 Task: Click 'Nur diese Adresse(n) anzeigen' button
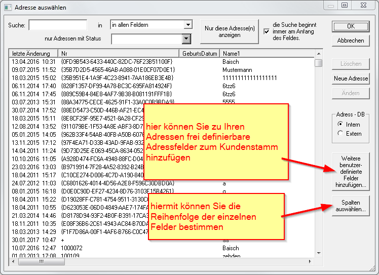[230, 31]
